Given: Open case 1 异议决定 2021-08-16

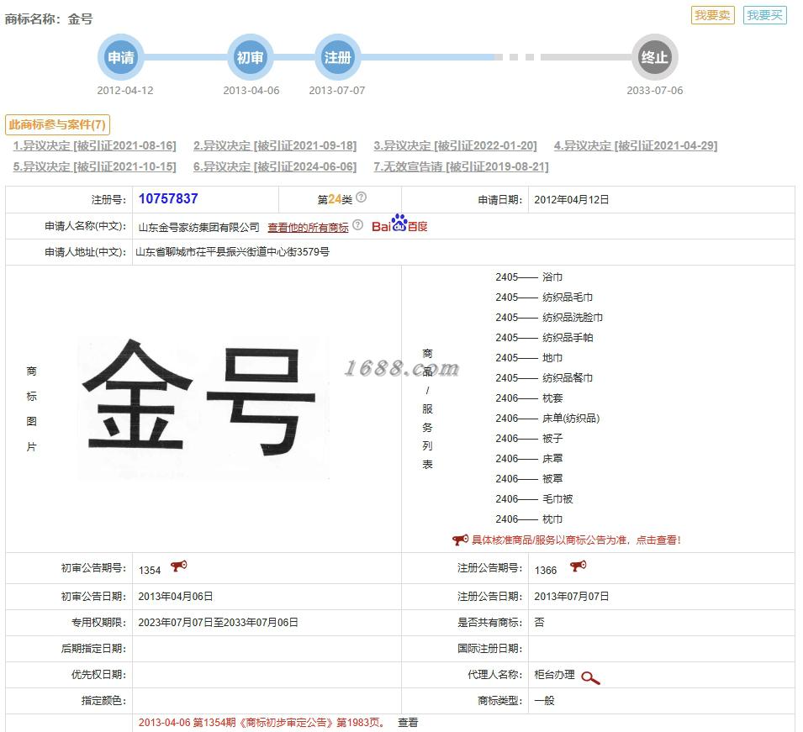Looking at the screenshot, I should (x=95, y=146).
